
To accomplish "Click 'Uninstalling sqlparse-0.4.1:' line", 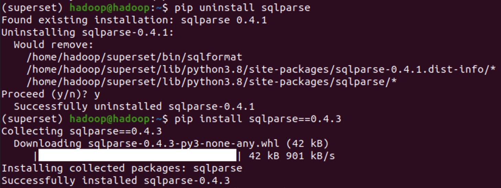I will pyautogui.click(x=88, y=33).
